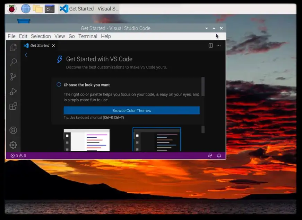Viewport: 302px width, 220px height.
Task: Split the editor using the toolbar icon
Action: coord(211,45)
